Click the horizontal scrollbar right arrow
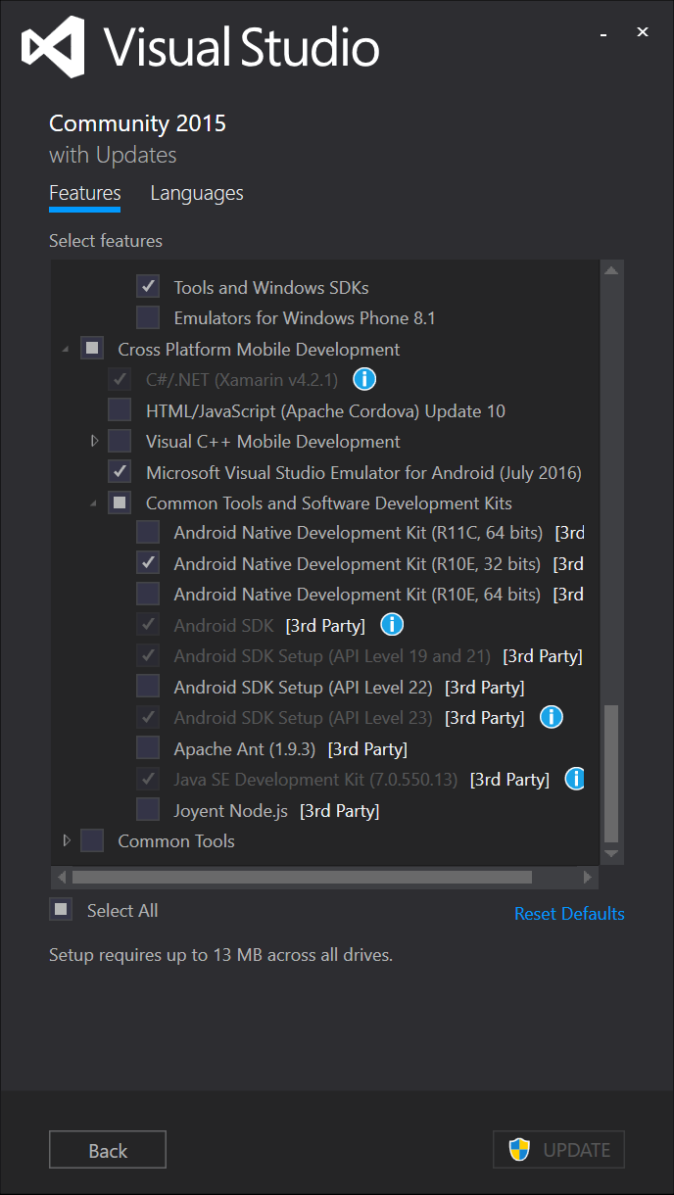 pos(588,877)
